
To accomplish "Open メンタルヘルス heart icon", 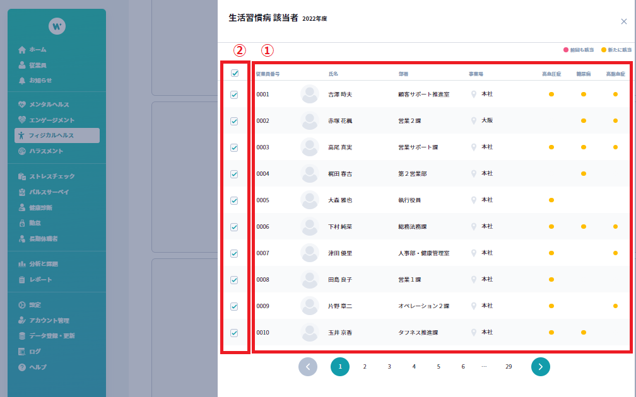I will (x=22, y=105).
